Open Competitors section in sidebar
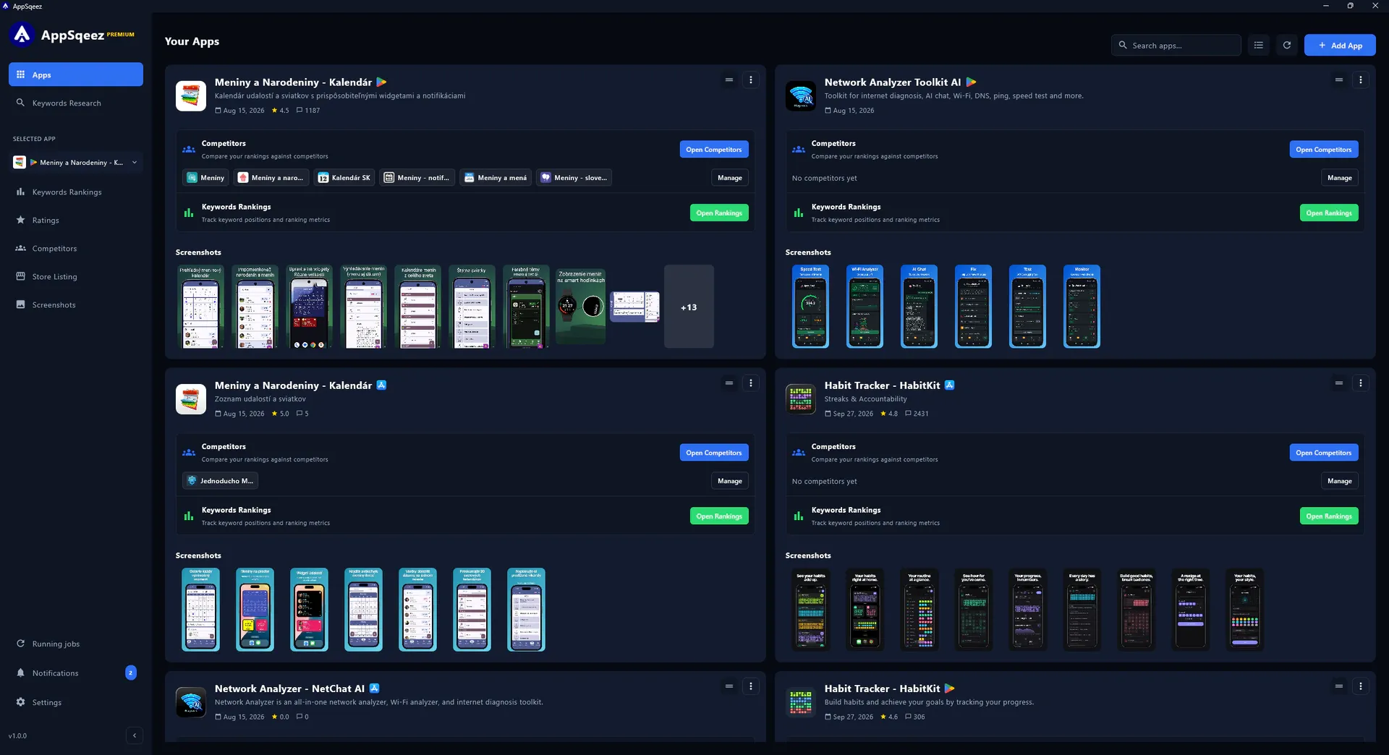This screenshot has width=1389, height=755. click(x=76, y=248)
